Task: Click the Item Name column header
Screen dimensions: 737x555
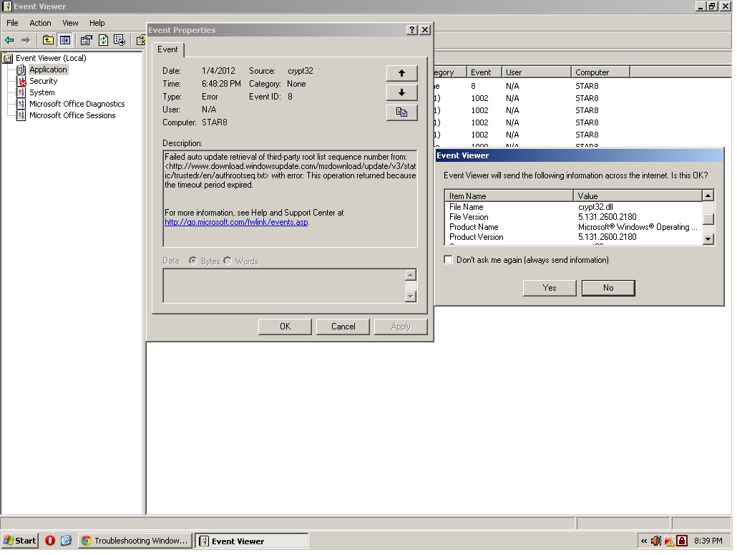Action: click(x=509, y=196)
